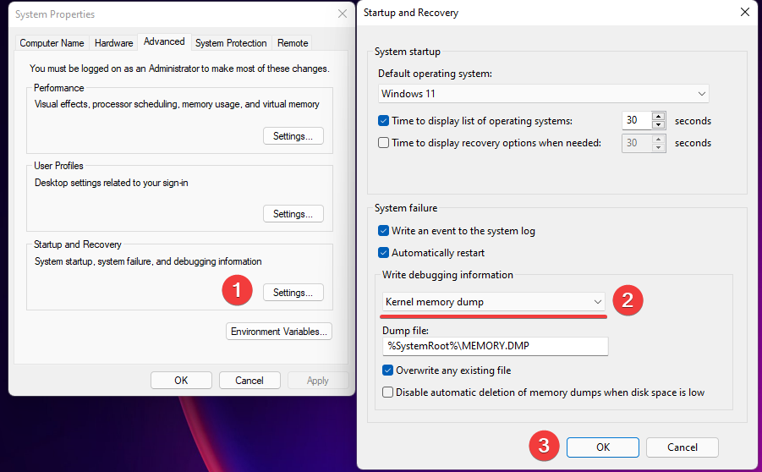Click OK in System Properties window
The width and height of the screenshot is (762, 472).
pyautogui.click(x=181, y=381)
